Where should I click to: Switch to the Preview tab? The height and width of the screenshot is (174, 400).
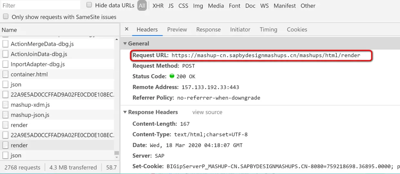click(177, 29)
